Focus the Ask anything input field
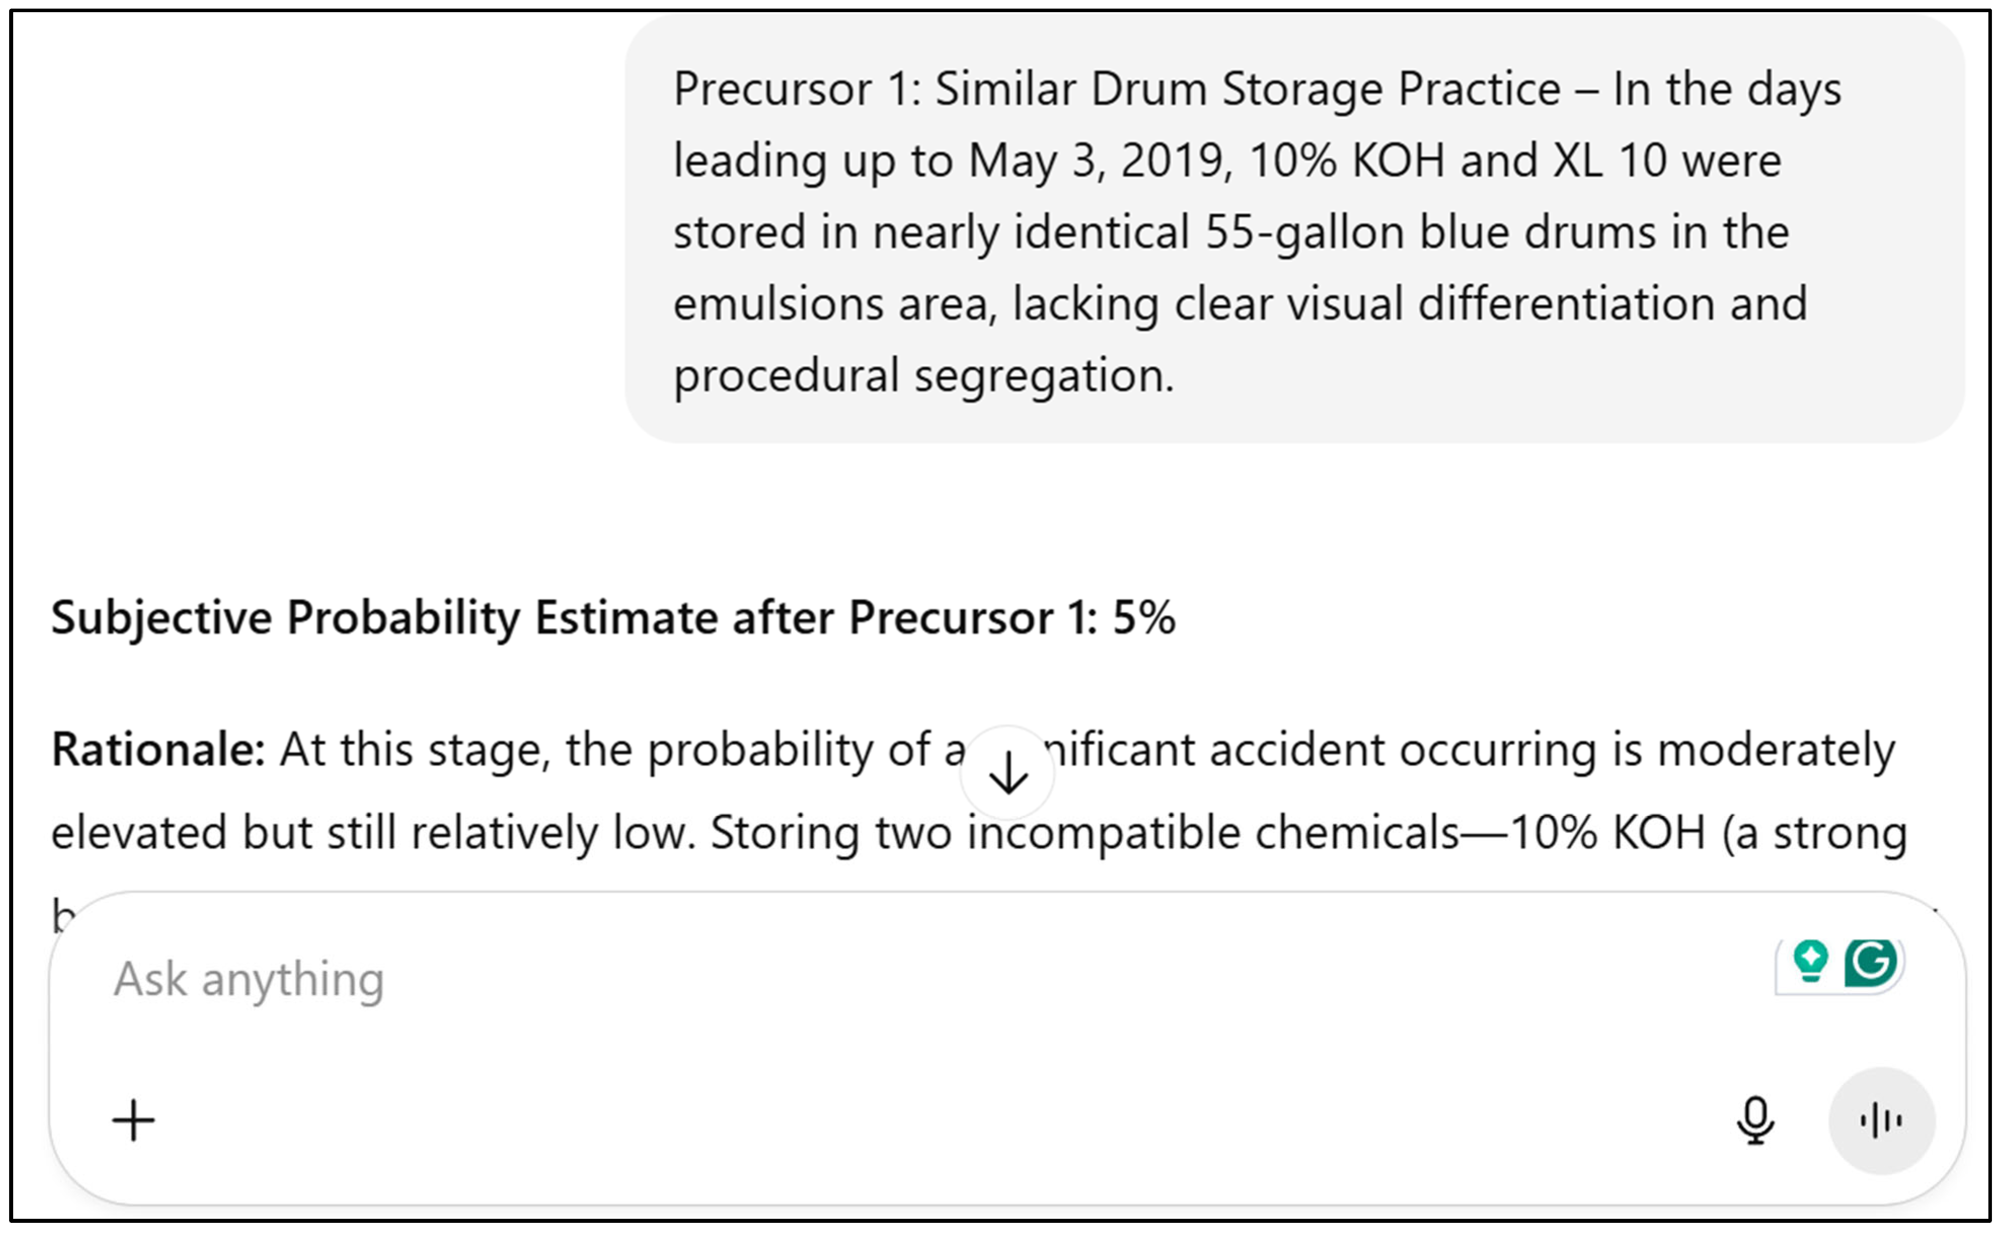This screenshot has height=1234, width=1997. [x=735, y=979]
